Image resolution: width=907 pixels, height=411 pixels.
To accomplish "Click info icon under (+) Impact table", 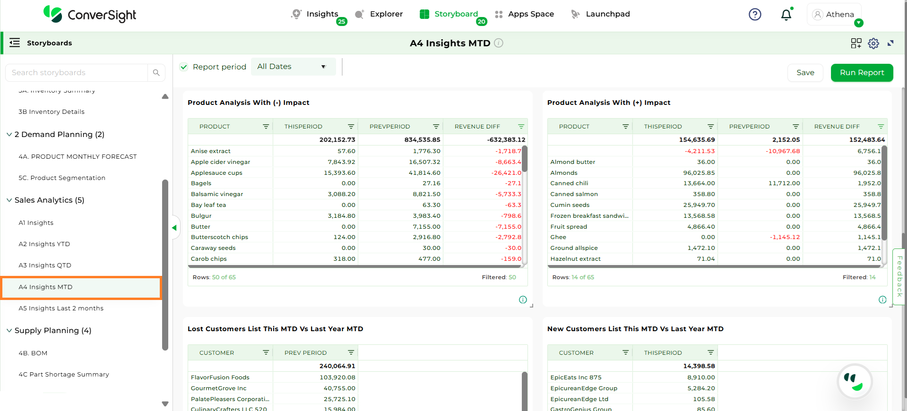I will tap(882, 300).
